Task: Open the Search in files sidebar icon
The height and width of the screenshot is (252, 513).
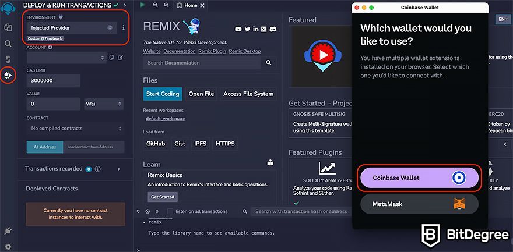Action: (8, 44)
